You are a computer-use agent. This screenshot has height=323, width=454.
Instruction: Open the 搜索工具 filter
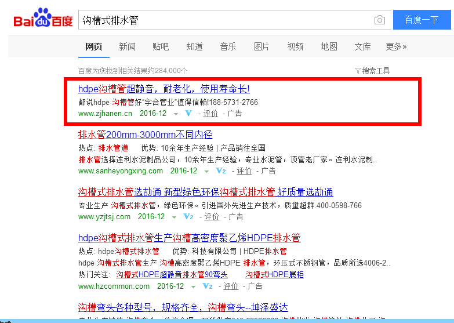click(x=372, y=71)
